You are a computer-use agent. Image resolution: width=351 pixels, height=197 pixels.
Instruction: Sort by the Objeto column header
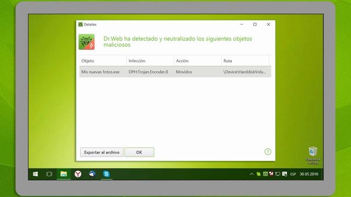103,61
